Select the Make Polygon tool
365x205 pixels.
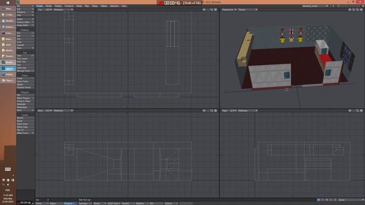click(25, 98)
